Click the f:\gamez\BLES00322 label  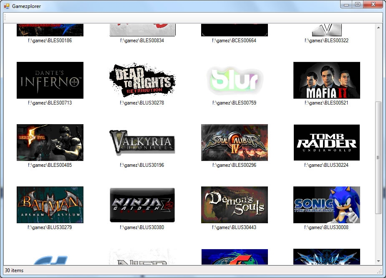point(326,41)
